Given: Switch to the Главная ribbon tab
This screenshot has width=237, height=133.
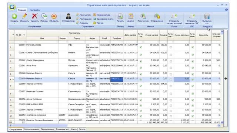Looking at the screenshot, I should pos(22,10).
